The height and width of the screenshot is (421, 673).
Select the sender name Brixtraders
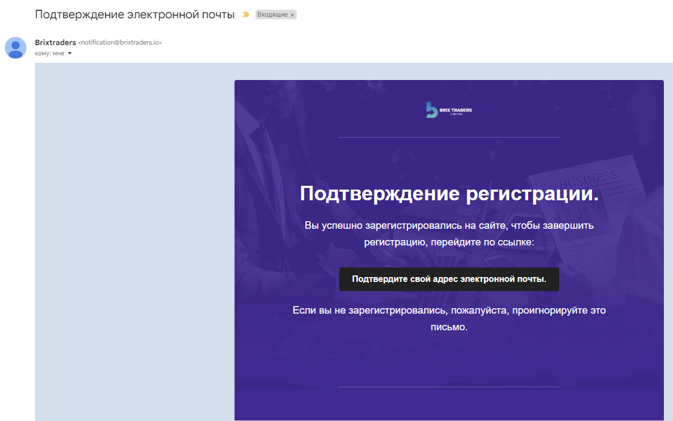coord(55,42)
